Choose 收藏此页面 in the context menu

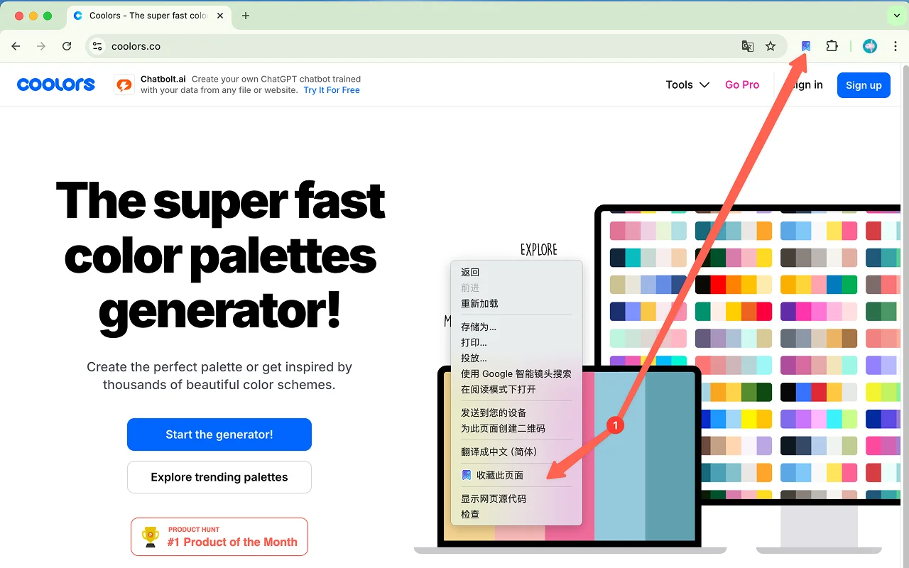516,475
